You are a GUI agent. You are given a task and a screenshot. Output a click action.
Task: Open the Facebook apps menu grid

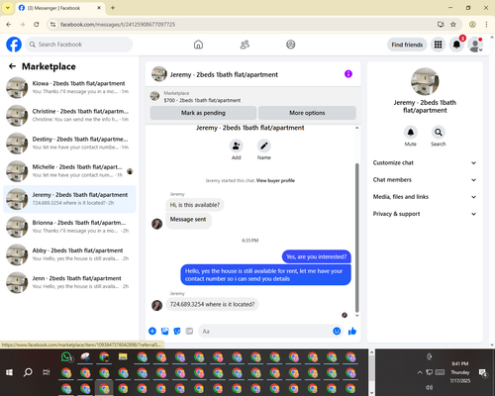click(x=438, y=45)
